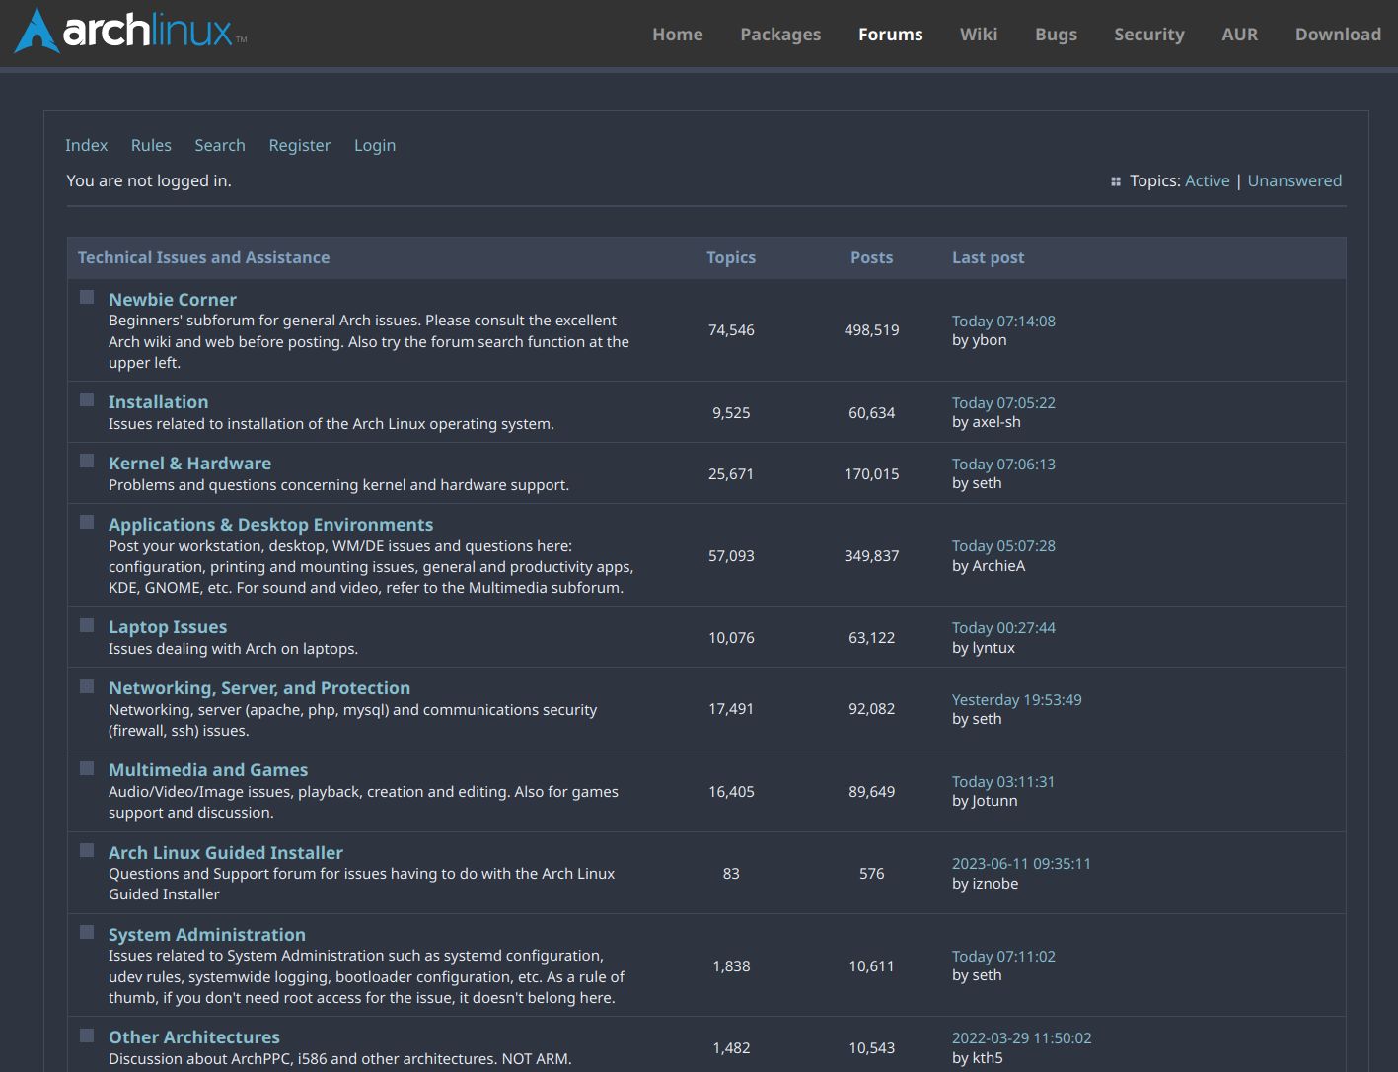Click Installation topic count 9,525

click(x=731, y=412)
